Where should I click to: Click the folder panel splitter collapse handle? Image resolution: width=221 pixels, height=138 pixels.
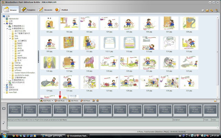(x=38, y=57)
